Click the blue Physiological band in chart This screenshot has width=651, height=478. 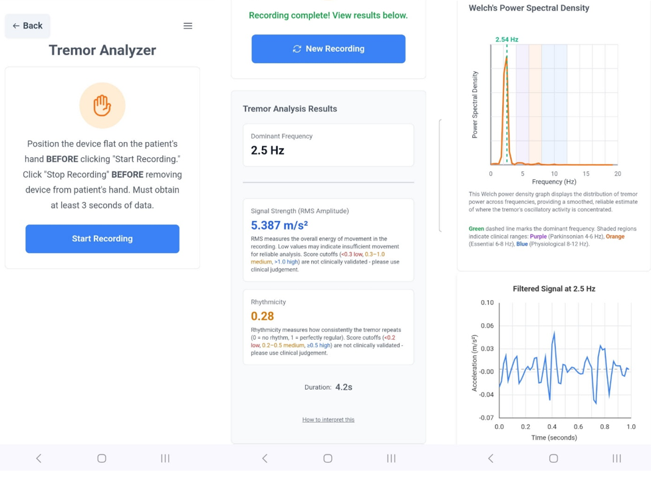click(555, 104)
